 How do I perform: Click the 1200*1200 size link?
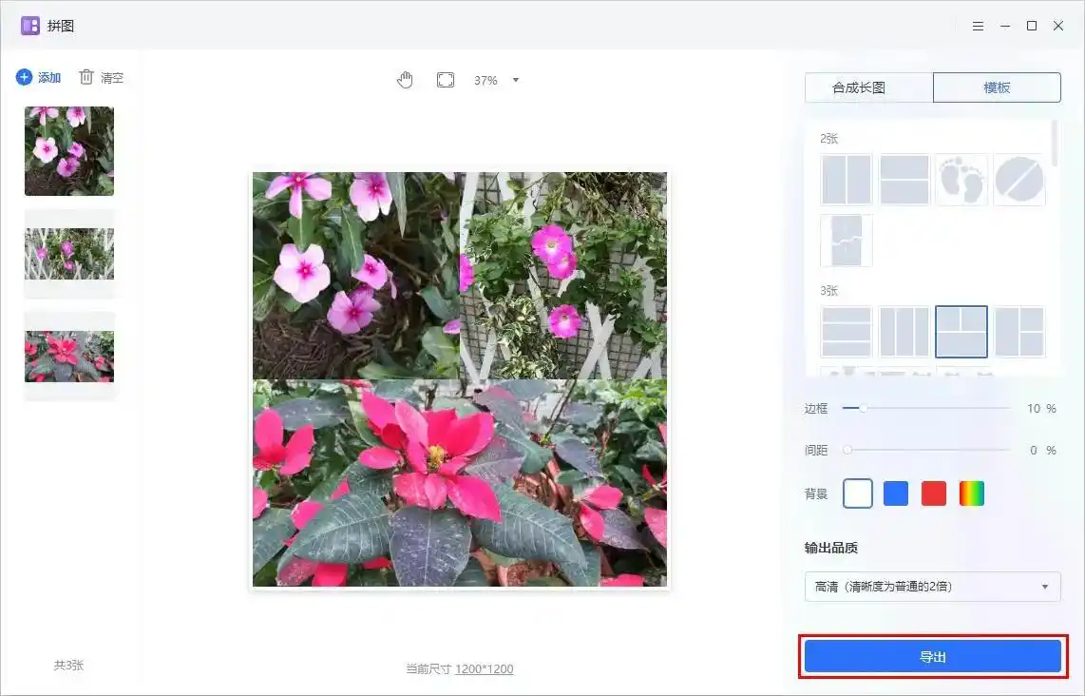[484, 669]
